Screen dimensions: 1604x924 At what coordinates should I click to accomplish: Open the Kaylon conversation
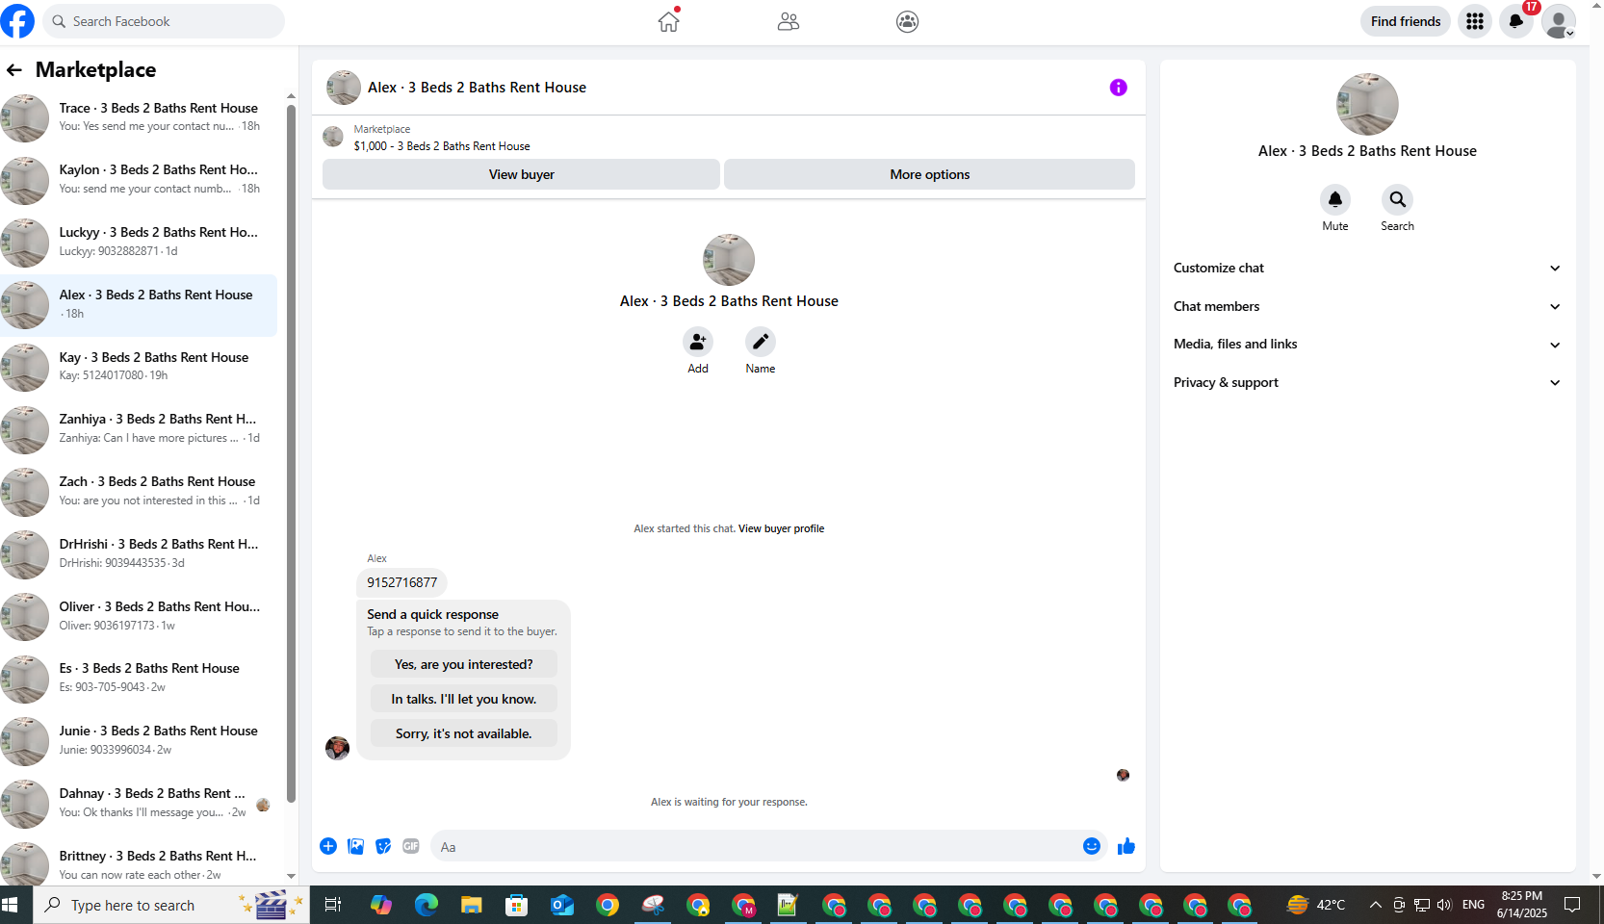point(140,180)
